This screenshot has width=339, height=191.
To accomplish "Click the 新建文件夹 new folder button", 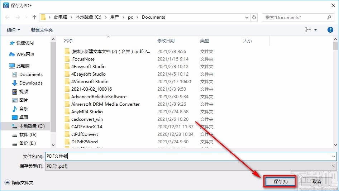I will pyautogui.click(x=42, y=30).
